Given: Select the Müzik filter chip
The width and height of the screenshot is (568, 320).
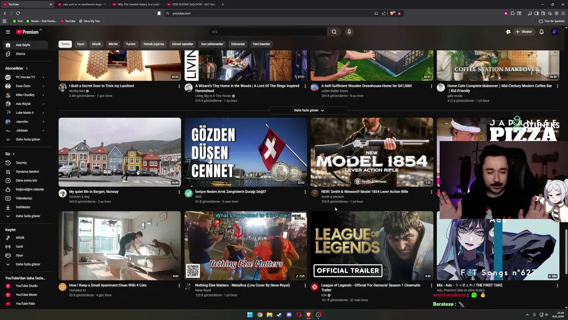Looking at the screenshot, I should 96,44.
